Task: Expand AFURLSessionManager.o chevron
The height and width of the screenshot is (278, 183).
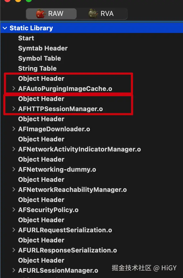Action: tap(14, 270)
